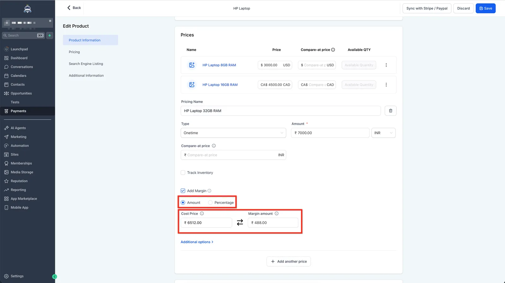Open the Type dropdown showing Onetime
Screen dimensions: 505x283
click(x=233, y=133)
